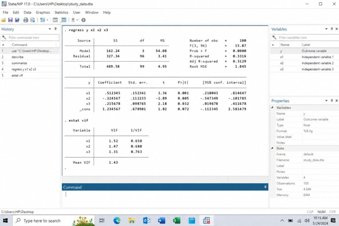Select the estat vif history command
Image resolution: width=339 pixels, height=226 pixels.
(x=30, y=75)
